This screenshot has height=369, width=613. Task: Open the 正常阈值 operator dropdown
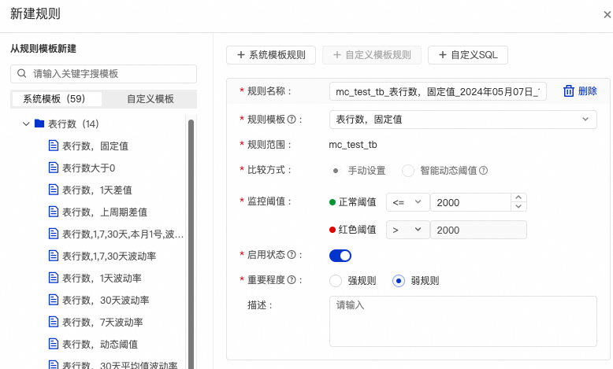tap(408, 202)
